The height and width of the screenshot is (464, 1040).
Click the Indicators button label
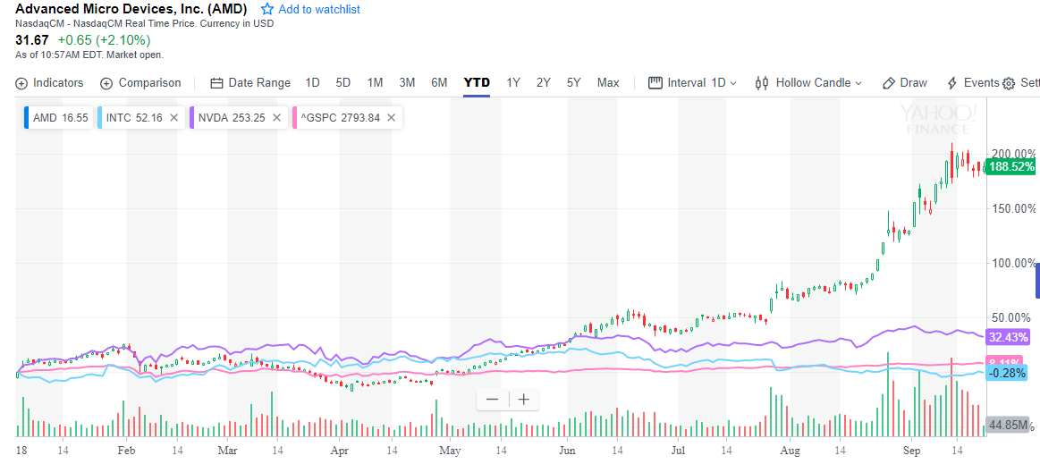58,83
